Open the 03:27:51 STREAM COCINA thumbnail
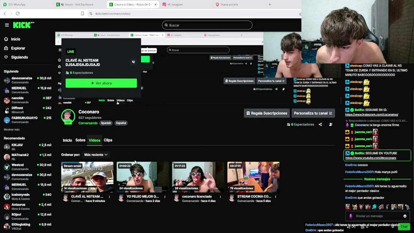This screenshot has height=233, width=414. 253,177
